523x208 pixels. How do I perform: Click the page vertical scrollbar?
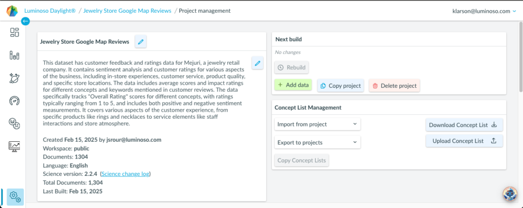click(520, 57)
